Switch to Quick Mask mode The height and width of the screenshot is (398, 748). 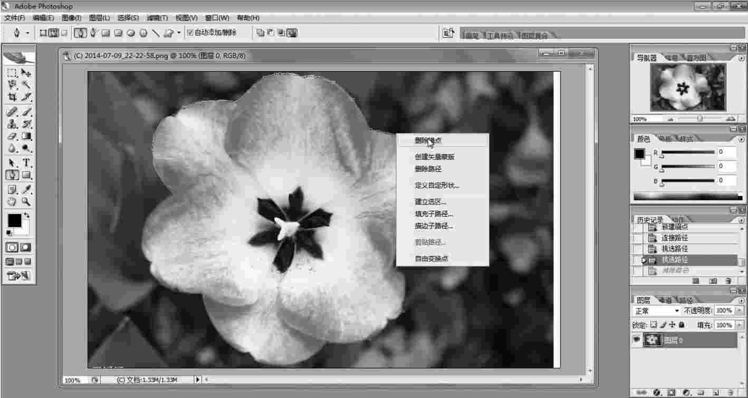(x=25, y=247)
